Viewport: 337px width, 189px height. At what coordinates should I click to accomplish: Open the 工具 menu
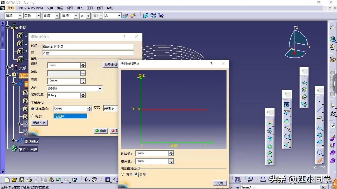tap(90, 8)
